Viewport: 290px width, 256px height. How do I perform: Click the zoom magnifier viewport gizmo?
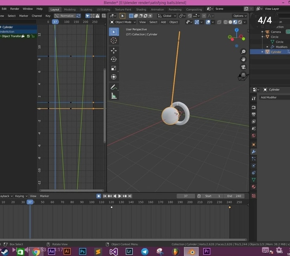click(244, 51)
